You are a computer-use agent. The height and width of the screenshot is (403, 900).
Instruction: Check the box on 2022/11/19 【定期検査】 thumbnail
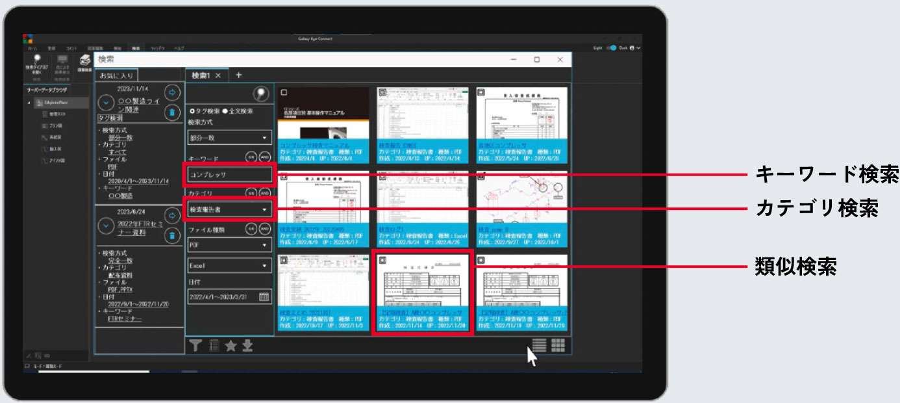tap(481, 260)
